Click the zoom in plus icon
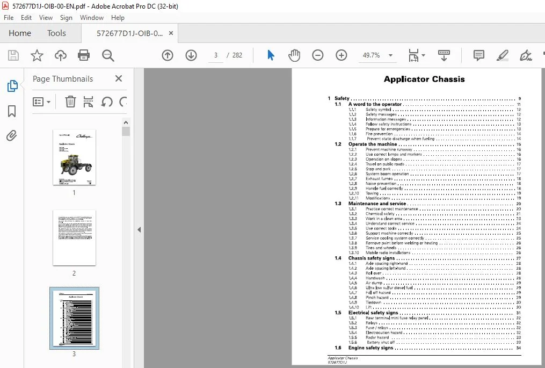 (341, 55)
